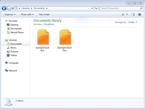The width and height of the screenshot is (145, 109).
Task: Select Favorites in navigation pane
Action: [13, 21]
